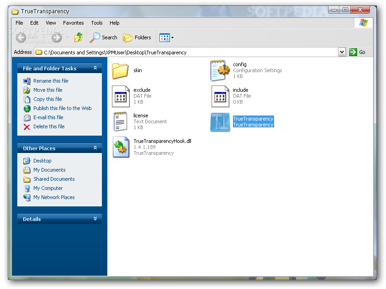This screenshot has width=386, height=289.
Task: Click Move this file link
Action: pyautogui.click(x=48, y=90)
